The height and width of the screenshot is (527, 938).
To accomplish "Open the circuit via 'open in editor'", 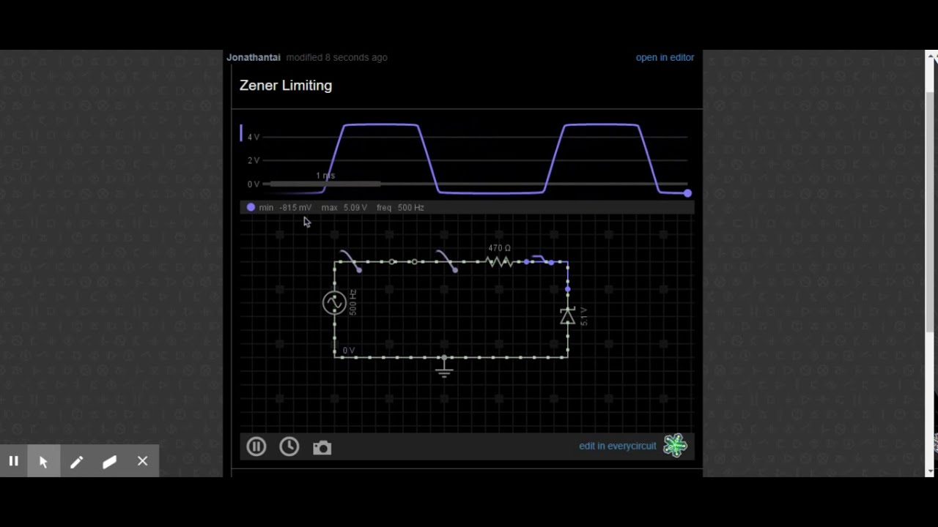I will pyautogui.click(x=665, y=57).
